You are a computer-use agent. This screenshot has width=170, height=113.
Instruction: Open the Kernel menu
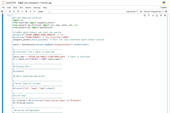28,8
